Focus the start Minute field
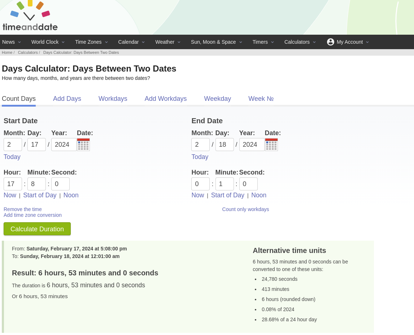This screenshot has width=414, height=335. tap(36, 184)
